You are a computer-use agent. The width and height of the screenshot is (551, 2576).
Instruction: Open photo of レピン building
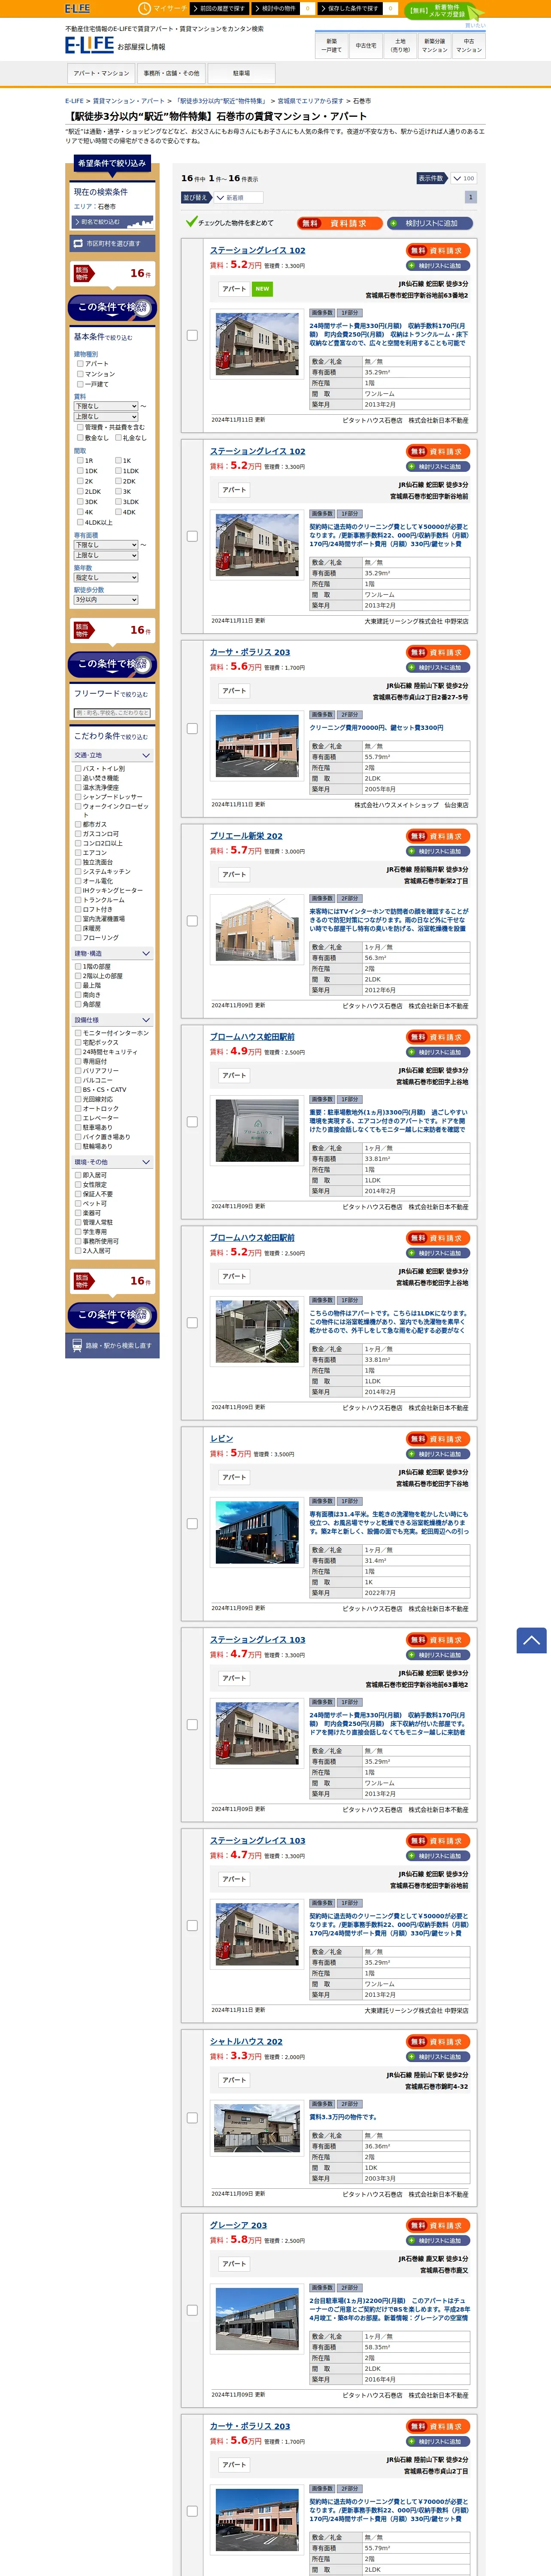click(x=257, y=1532)
